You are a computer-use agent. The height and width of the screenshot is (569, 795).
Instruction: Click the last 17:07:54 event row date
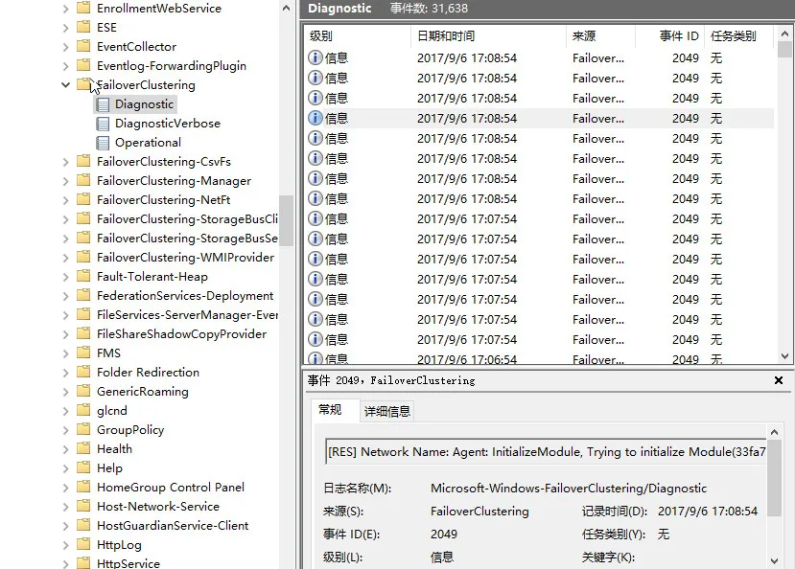tap(466, 340)
